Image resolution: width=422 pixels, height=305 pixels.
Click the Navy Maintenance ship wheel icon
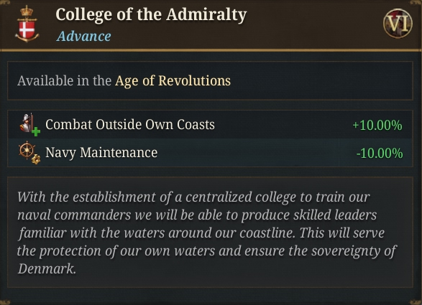coord(29,152)
